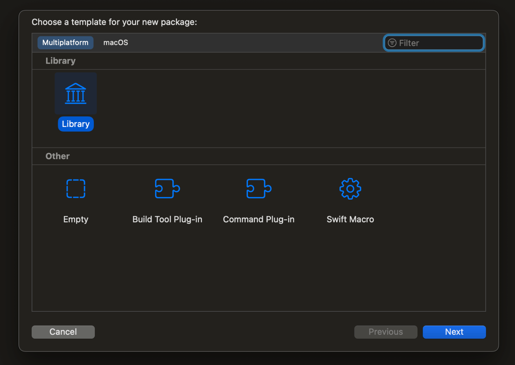515x365 pixels.
Task: Choose the Empty template dashed-square icon
Action: (x=76, y=189)
